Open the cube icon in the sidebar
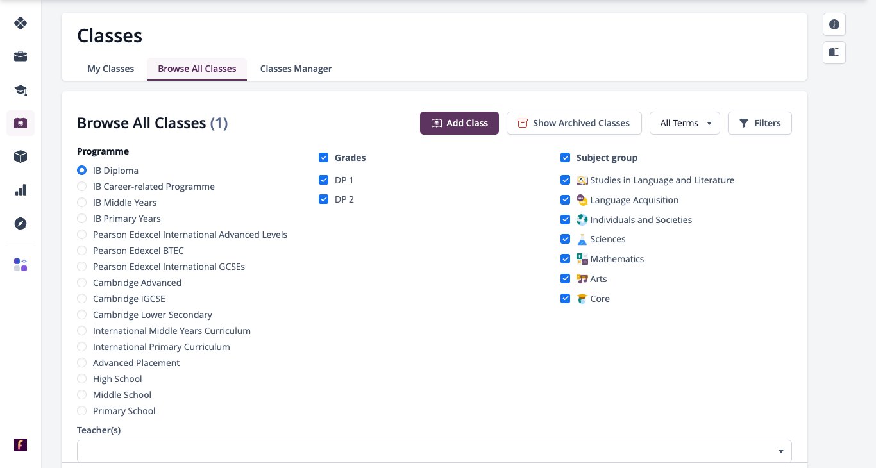The height and width of the screenshot is (468, 876). [21, 156]
